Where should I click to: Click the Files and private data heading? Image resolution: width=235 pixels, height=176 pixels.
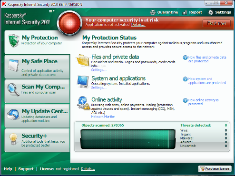point(115,57)
